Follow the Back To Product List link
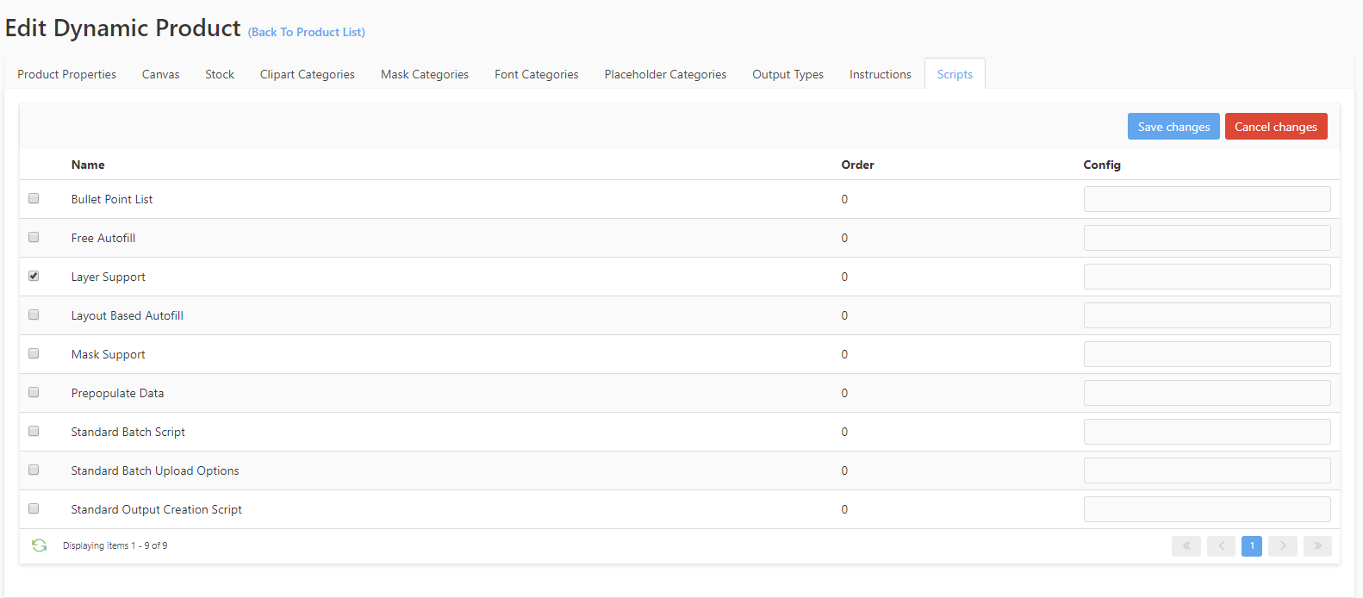This screenshot has width=1363, height=598. pyautogui.click(x=306, y=32)
